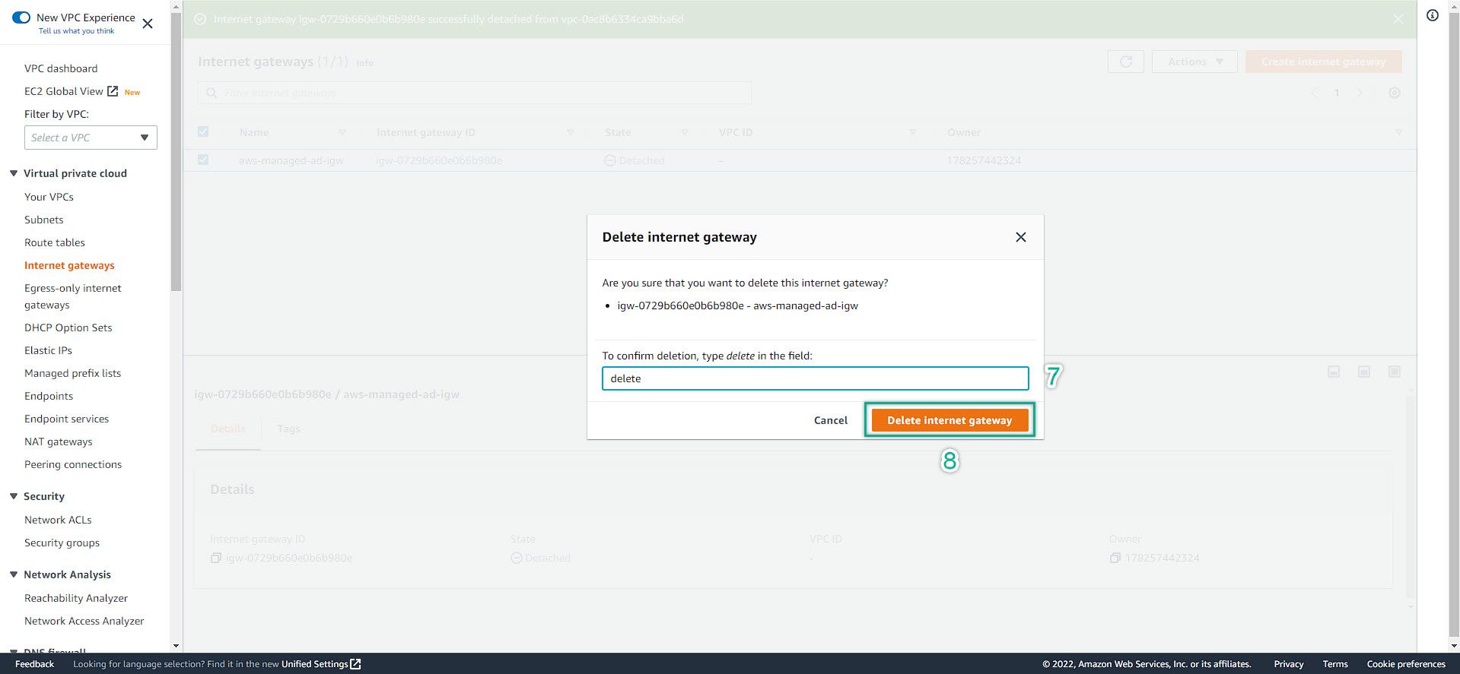Click the Unified Settings external link icon

coord(355,664)
